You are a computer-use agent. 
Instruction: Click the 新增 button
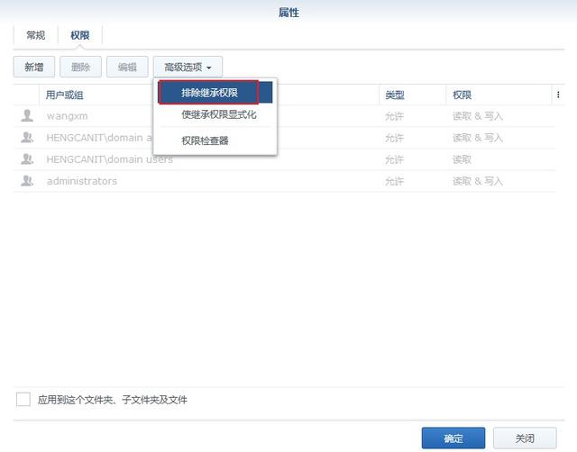pyautogui.click(x=34, y=67)
